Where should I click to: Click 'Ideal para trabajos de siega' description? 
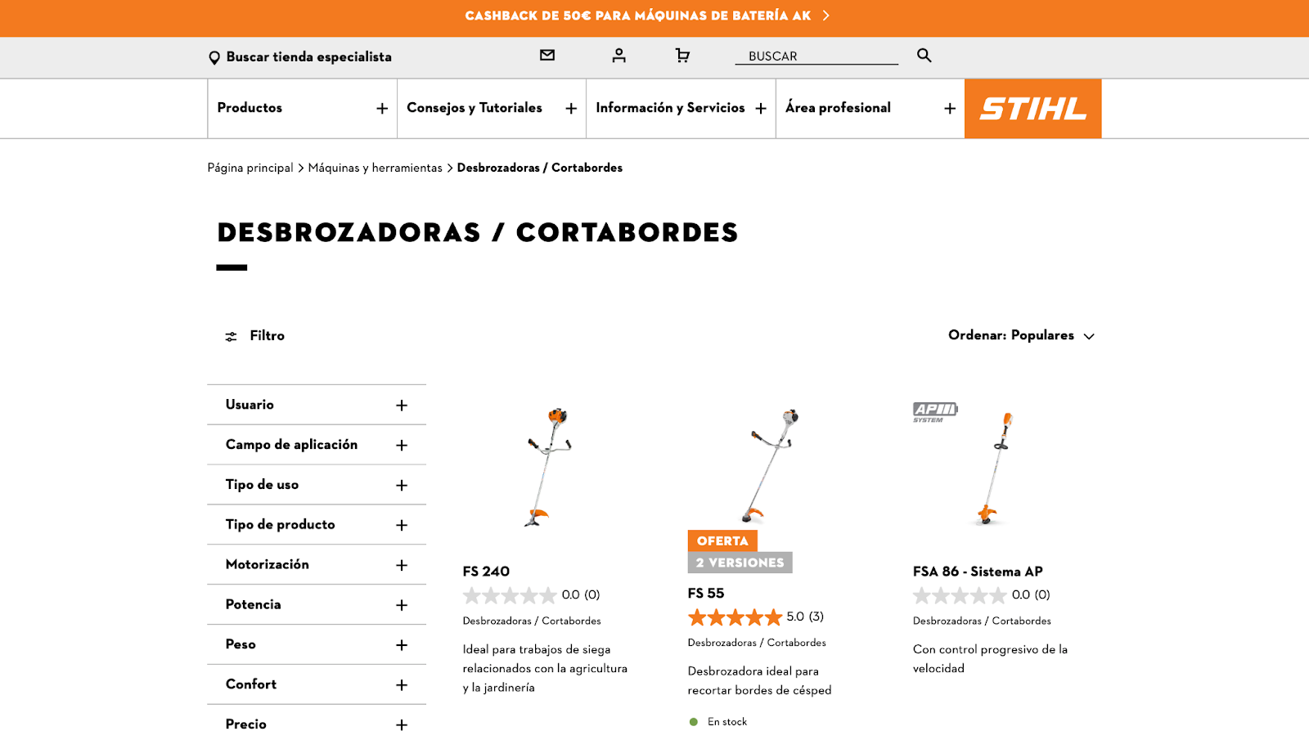click(x=545, y=669)
